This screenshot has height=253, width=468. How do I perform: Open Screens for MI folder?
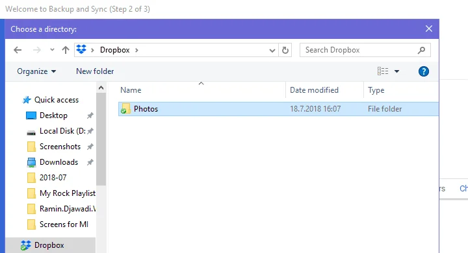pos(64,224)
